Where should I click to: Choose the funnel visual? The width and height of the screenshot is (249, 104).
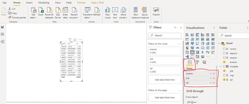pos(192,43)
